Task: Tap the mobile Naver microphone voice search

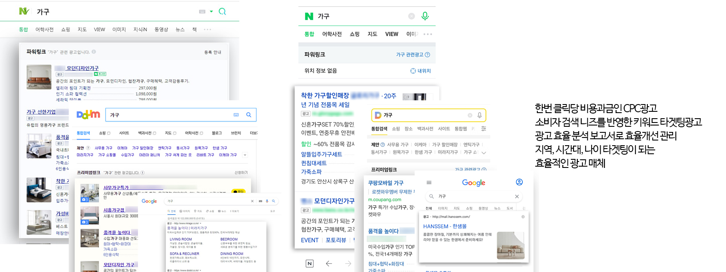Action: tap(425, 16)
